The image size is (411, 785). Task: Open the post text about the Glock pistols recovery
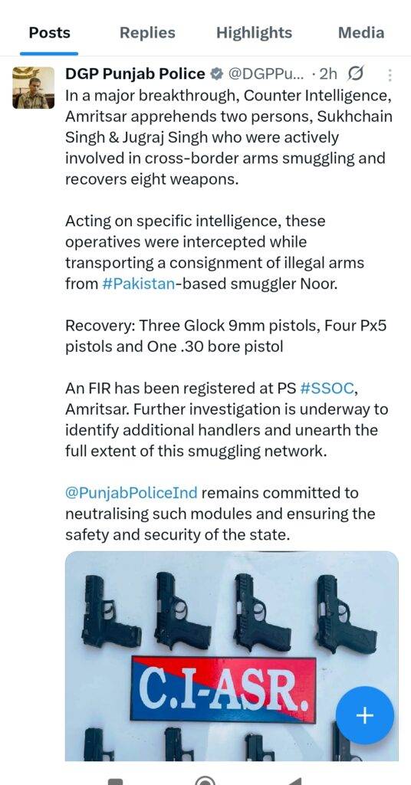[x=225, y=336]
